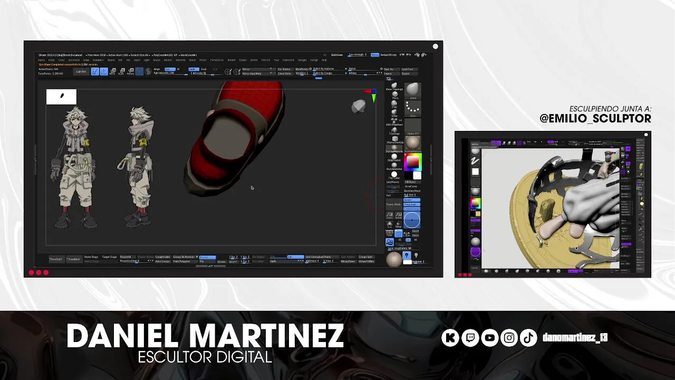Open the Alpha Off selector
This screenshot has width=675, height=380.
pyautogui.click(x=413, y=126)
